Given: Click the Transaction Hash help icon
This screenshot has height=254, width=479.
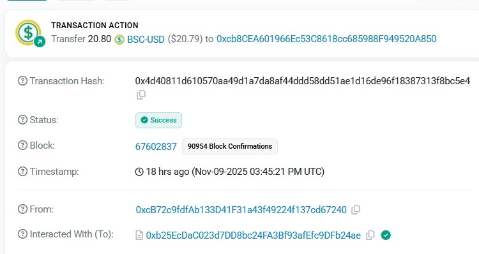Looking at the screenshot, I should pyautogui.click(x=22, y=81).
